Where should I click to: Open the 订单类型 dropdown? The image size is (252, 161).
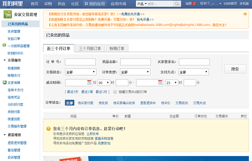pos(135,72)
